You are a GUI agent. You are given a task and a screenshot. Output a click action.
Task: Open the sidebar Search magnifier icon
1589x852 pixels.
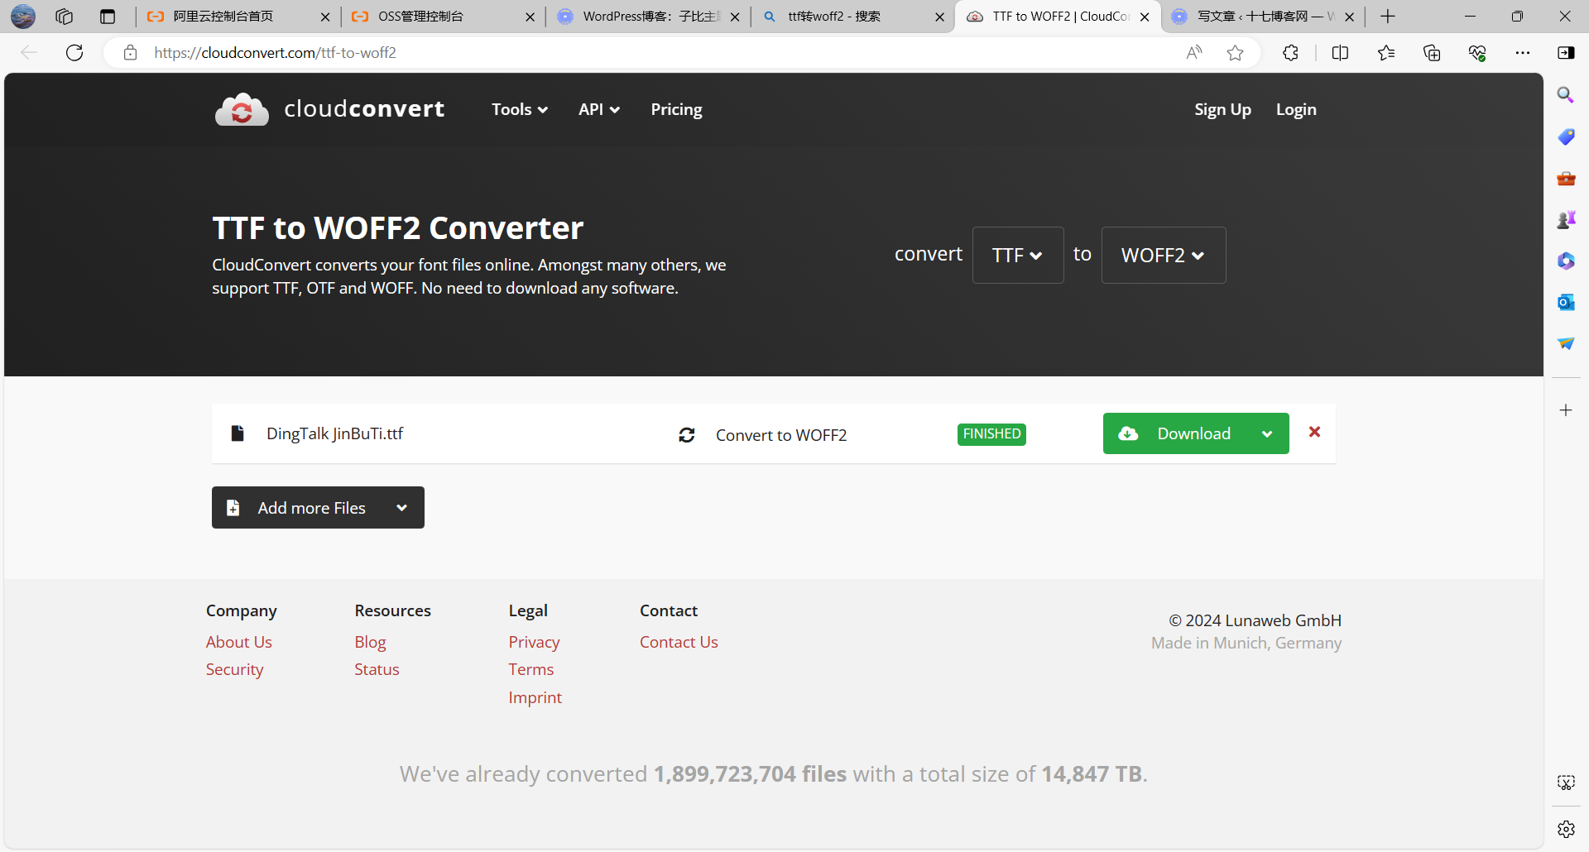pos(1565,95)
